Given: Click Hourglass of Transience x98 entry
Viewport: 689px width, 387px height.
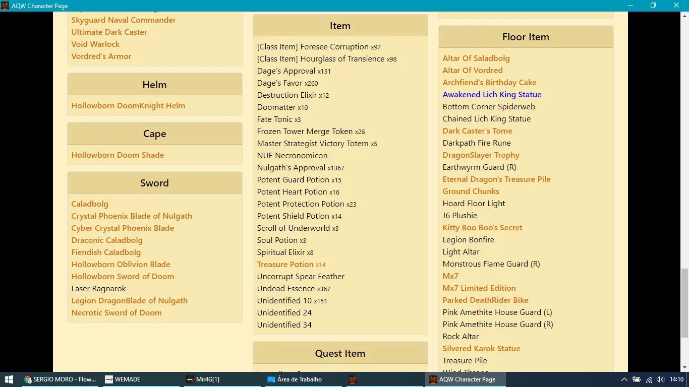Looking at the screenshot, I should tap(327, 59).
